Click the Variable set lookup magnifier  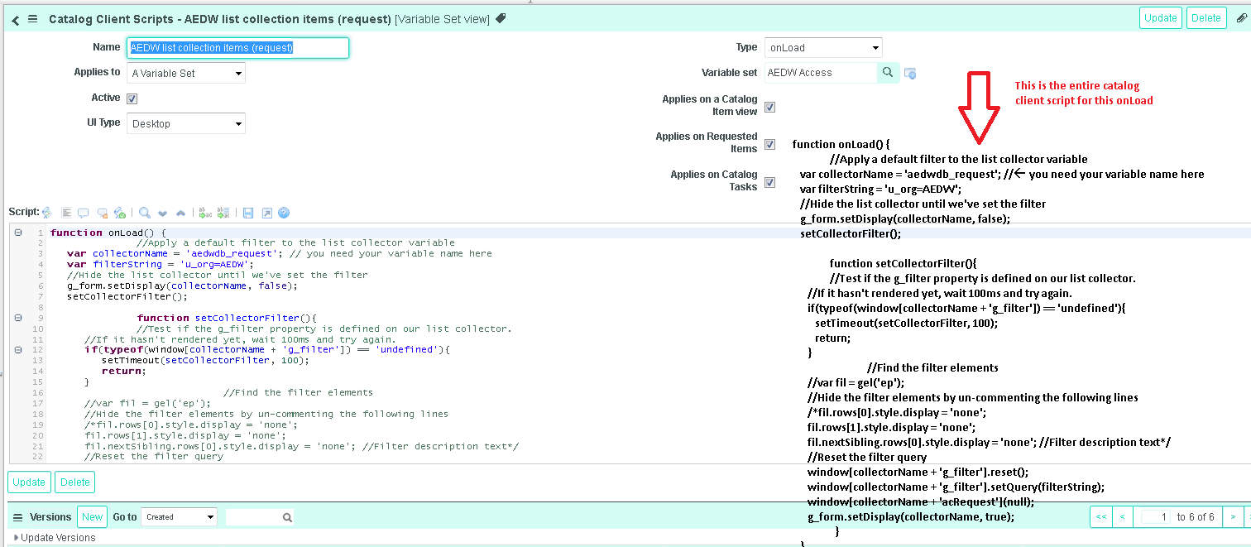pyautogui.click(x=888, y=73)
